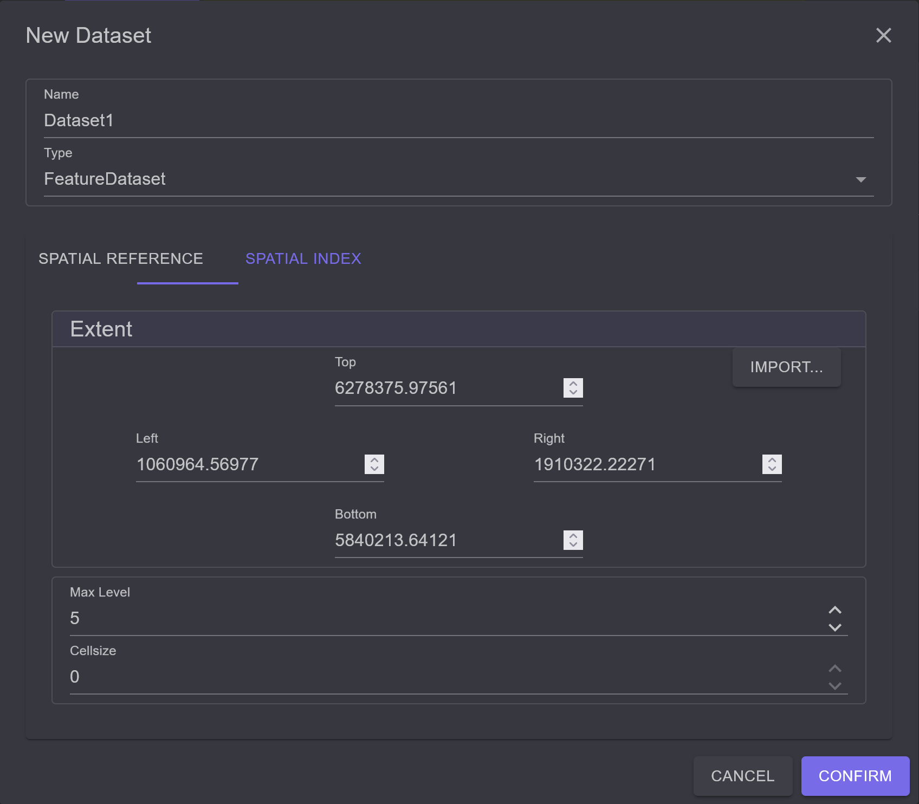
Task: Decrease the Bottom extent value
Action: point(573,545)
